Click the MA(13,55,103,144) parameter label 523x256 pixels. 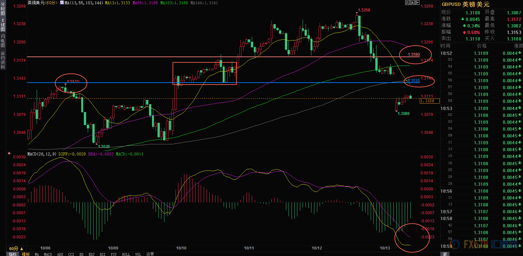(x=84, y=3)
